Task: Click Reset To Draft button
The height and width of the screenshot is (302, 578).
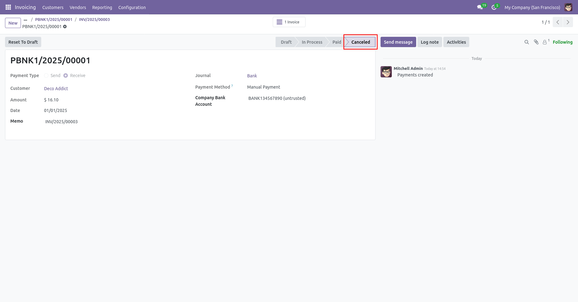Action: 23,42
